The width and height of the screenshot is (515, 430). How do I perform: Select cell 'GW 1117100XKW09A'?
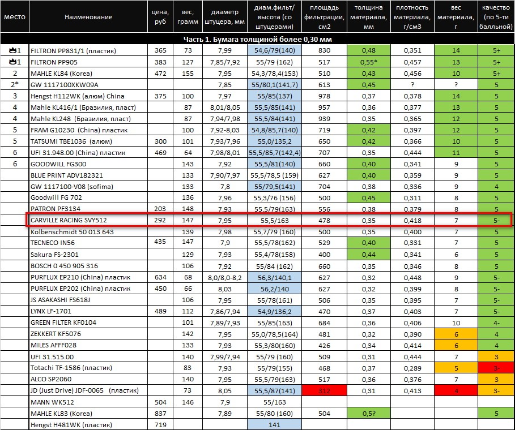[x=88, y=85]
